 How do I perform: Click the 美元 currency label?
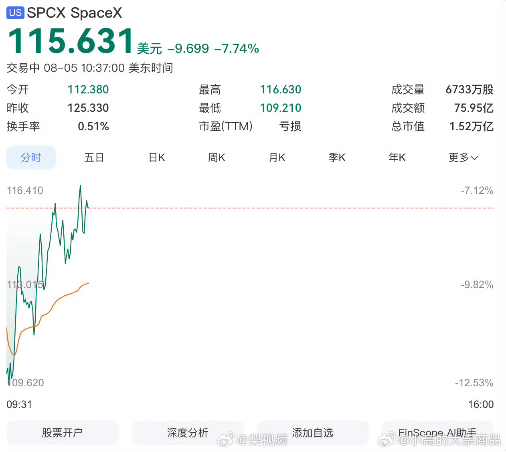click(150, 48)
